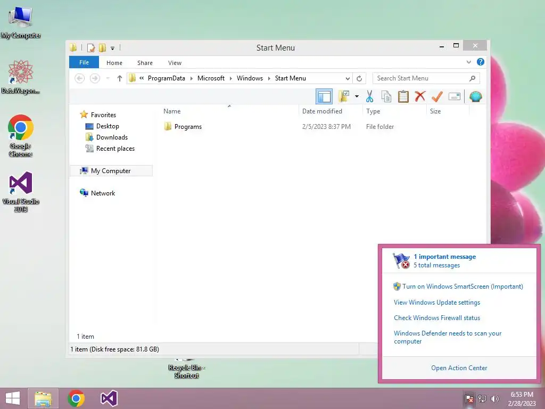Open the View ribbon tab
Screen dimensions: 545x409
[175, 63]
